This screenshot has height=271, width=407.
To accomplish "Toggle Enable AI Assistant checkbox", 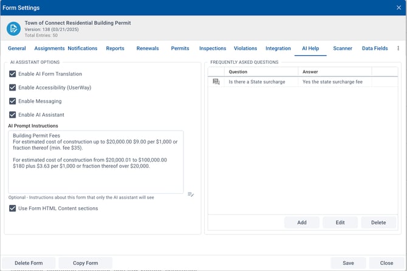I will tap(13, 115).
